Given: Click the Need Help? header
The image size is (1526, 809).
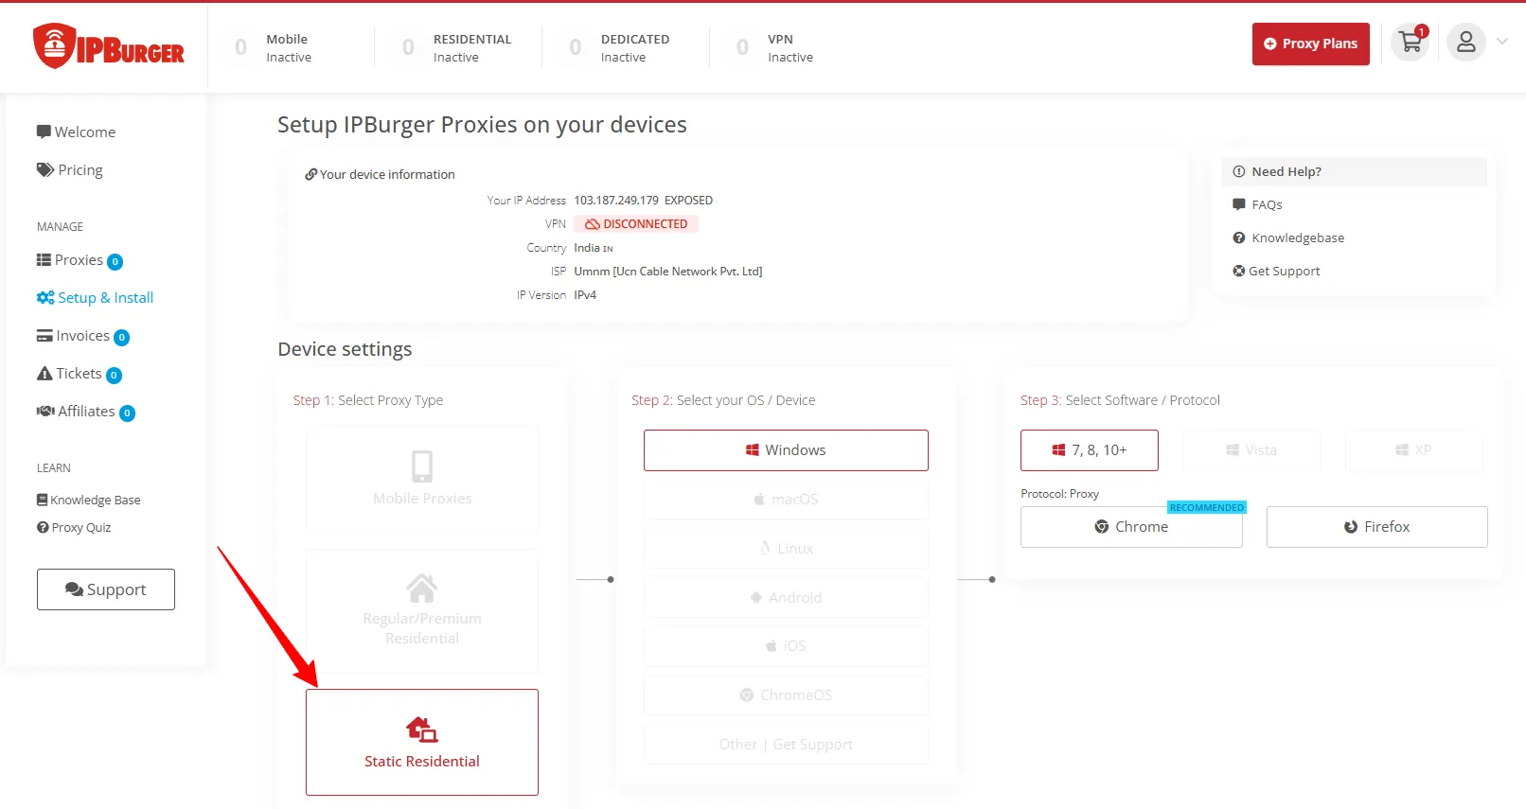Looking at the screenshot, I should tap(1354, 171).
